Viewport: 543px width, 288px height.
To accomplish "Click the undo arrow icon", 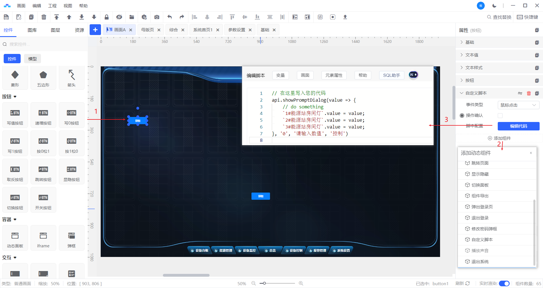I will point(169,17).
